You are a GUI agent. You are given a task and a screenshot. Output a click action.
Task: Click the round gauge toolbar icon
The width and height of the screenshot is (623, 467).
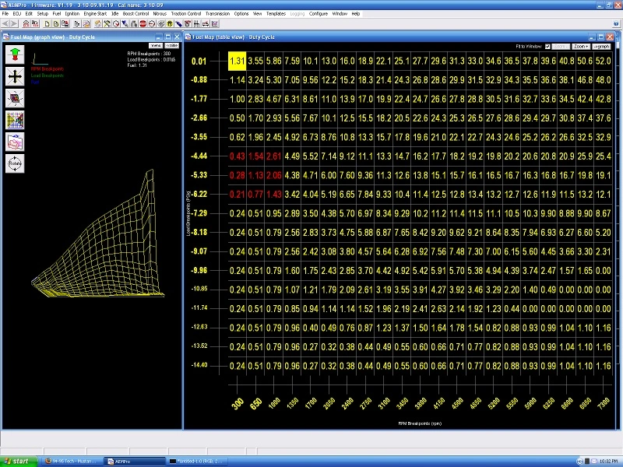(116, 24)
